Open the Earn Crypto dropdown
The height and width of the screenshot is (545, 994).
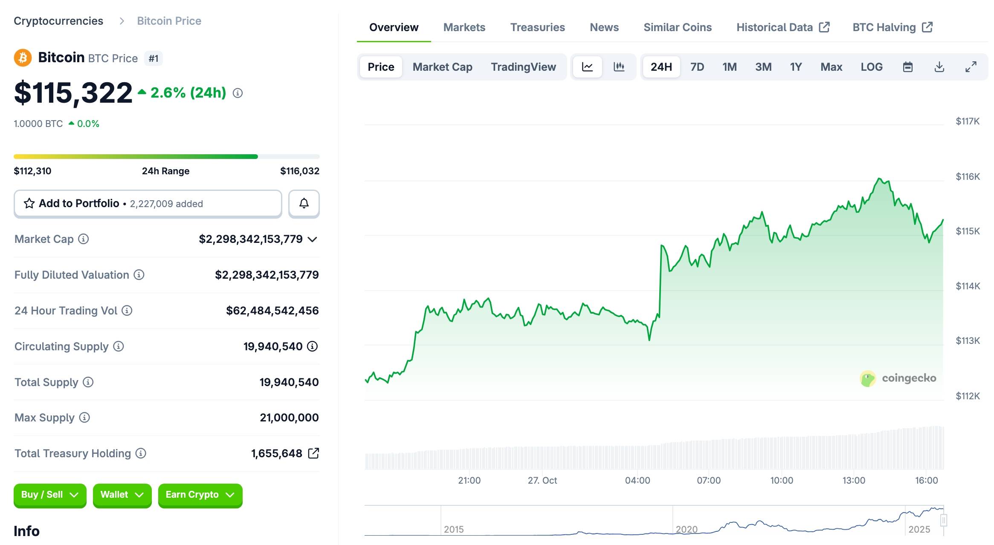(x=200, y=495)
